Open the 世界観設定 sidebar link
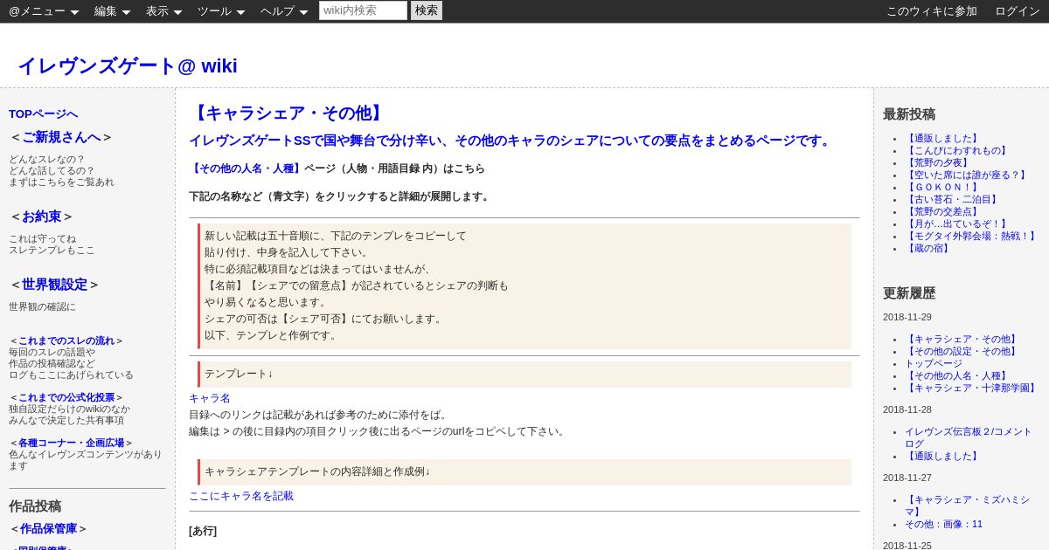Image resolution: width=1049 pixels, height=550 pixels. click(55, 285)
